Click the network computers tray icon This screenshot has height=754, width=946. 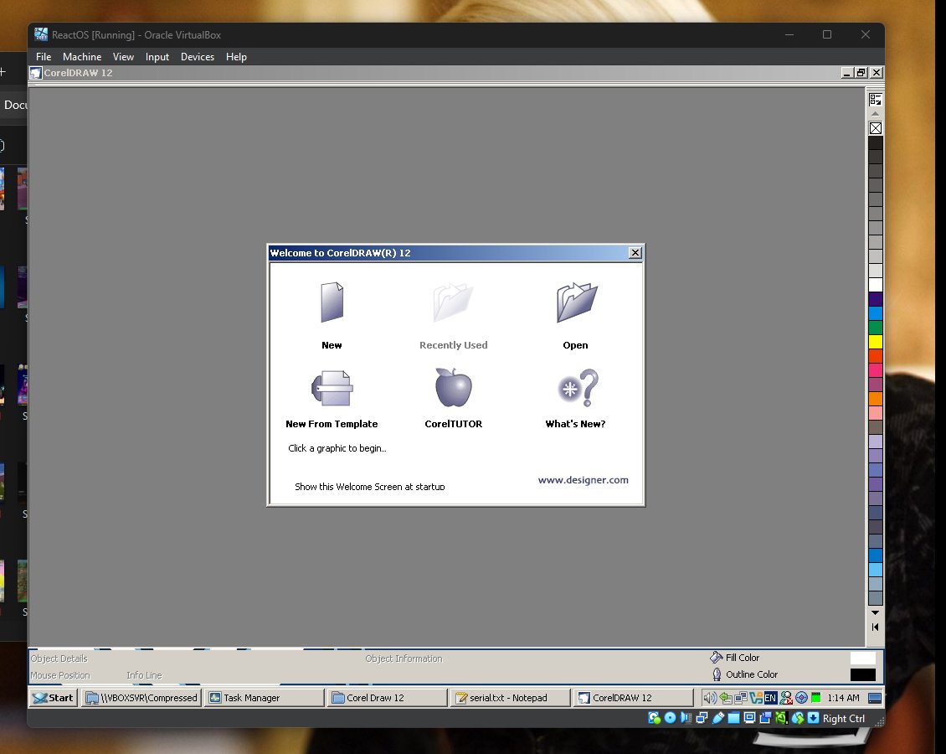741,698
